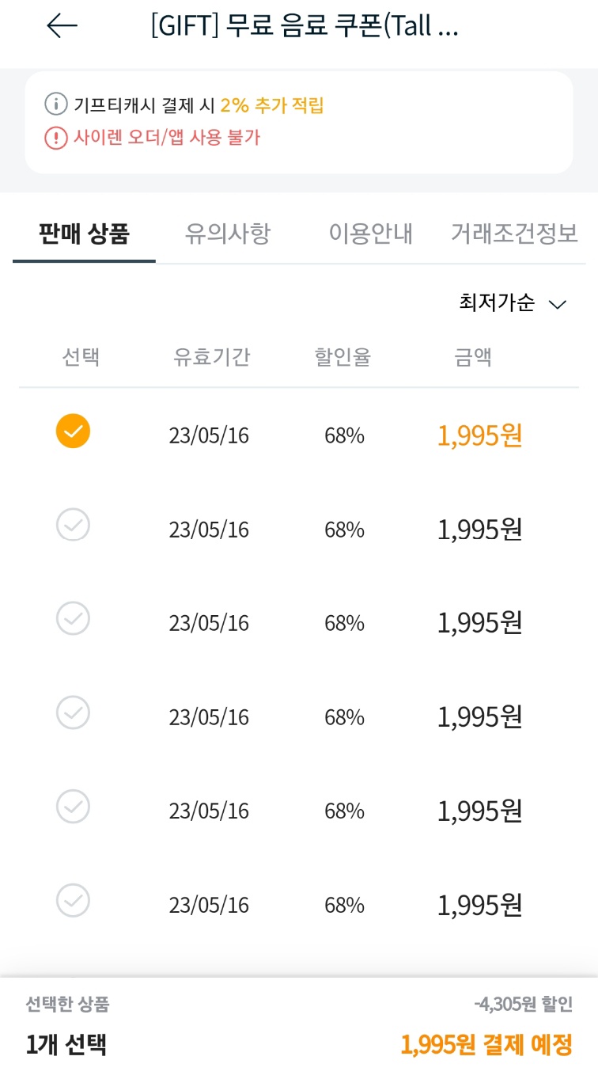Tap the orange 1,995원 price in first row
Viewport: 598px width, 1079px height.
[x=480, y=435]
